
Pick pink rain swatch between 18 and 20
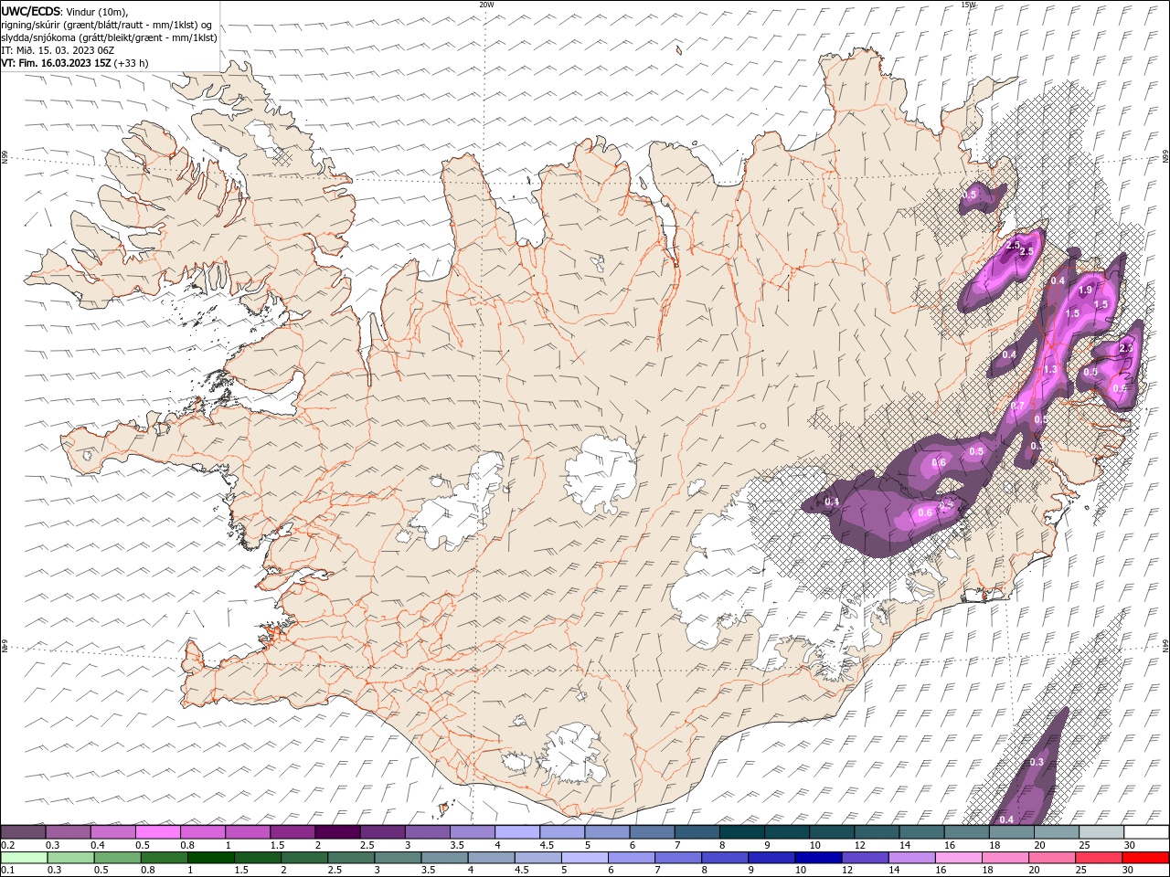[x=1004, y=858]
